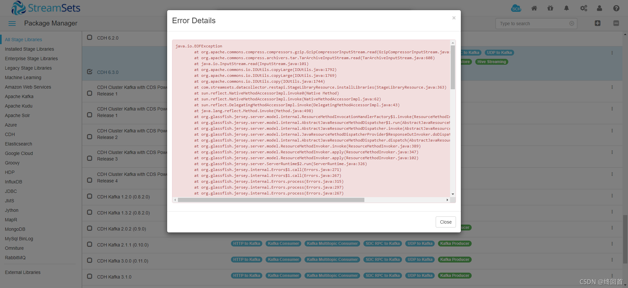Check the CDH Kafka 1.3.2 (0.8.2.0) checkbox
Image resolution: width=628 pixels, height=288 pixels.
(90, 212)
